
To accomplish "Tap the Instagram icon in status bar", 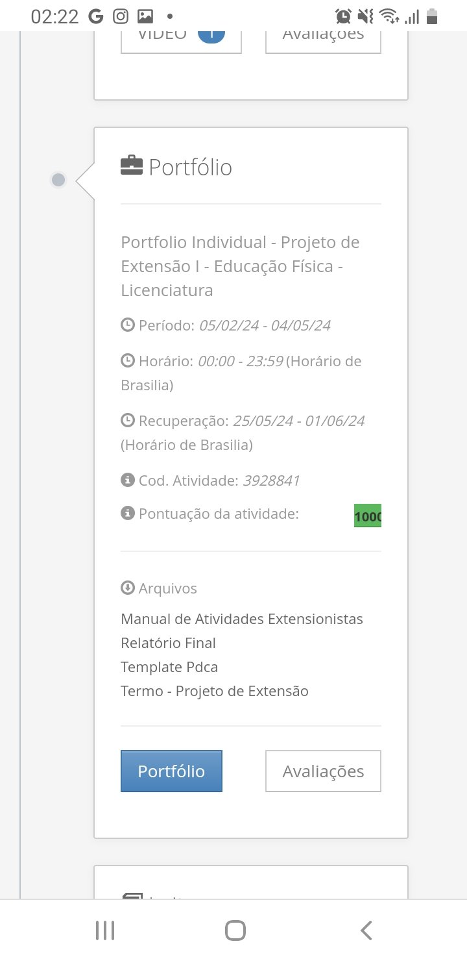I will coord(120,16).
